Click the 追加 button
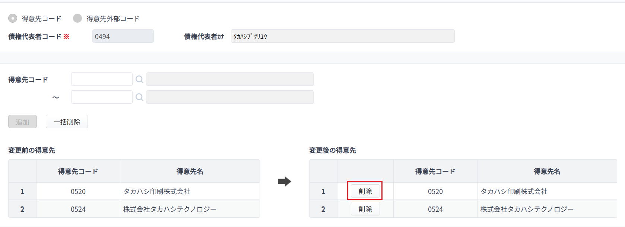This screenshot has height=227, width=625. coord(22,121)
